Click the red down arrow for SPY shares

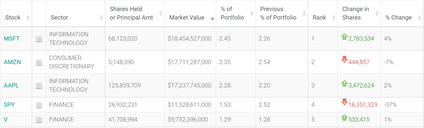click(344, 102)
